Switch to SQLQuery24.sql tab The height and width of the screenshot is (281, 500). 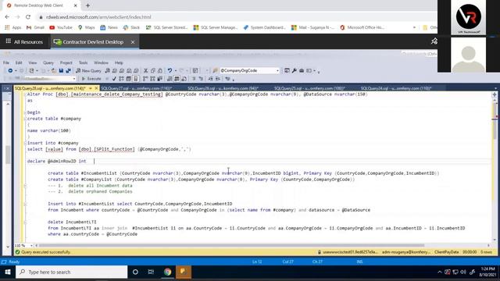pos(396,88)
